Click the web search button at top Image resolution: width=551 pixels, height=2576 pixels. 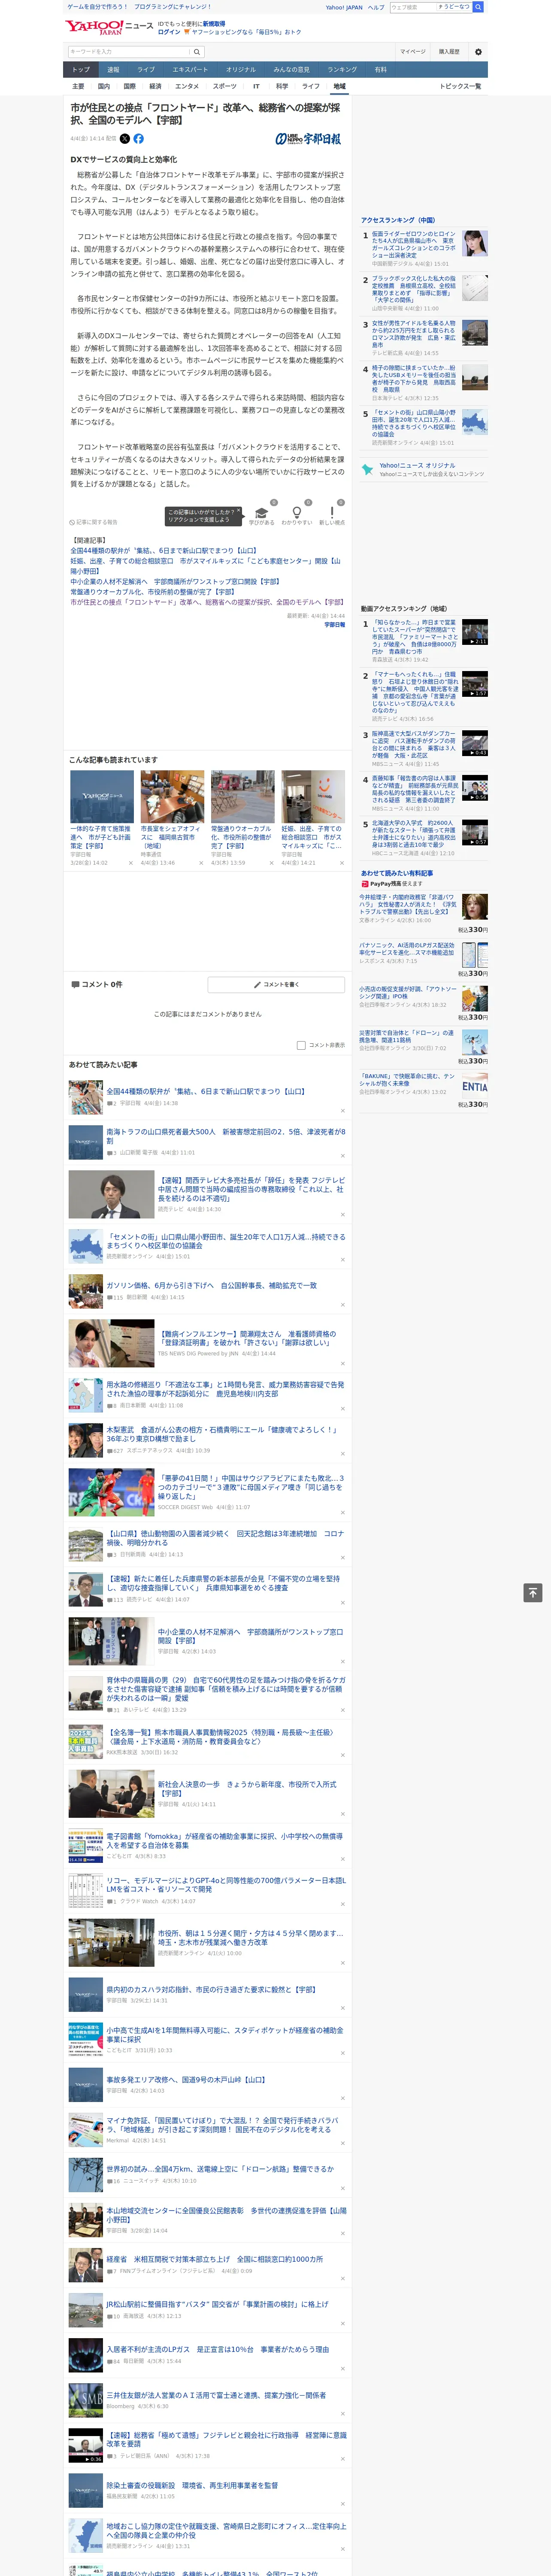click(478, 7)
